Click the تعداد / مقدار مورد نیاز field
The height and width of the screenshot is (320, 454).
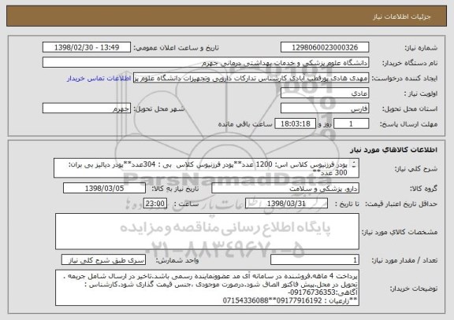tap(314, 259)
